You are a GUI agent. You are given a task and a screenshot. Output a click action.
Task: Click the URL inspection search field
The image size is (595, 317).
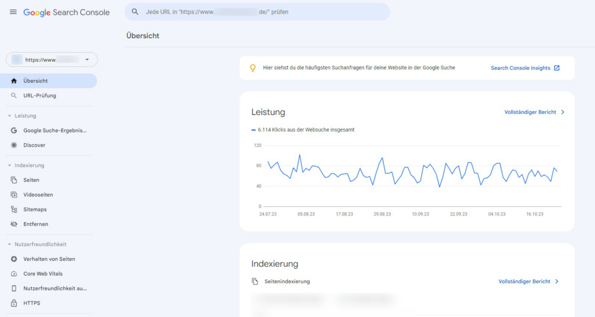pyautogui.click(x=257, y=12)
